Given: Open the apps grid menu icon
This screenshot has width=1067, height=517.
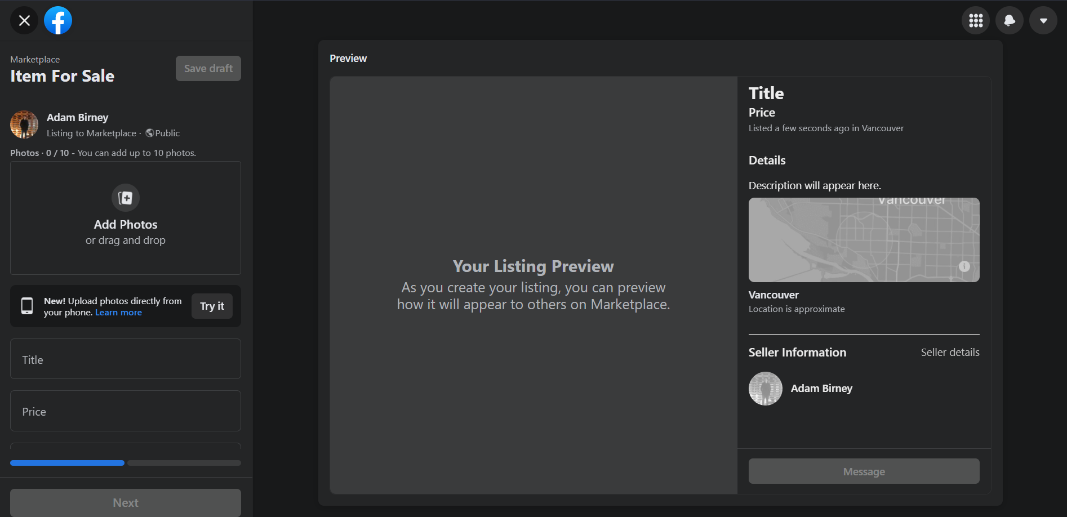Looking at the screenshot, I should coord(976,21).
